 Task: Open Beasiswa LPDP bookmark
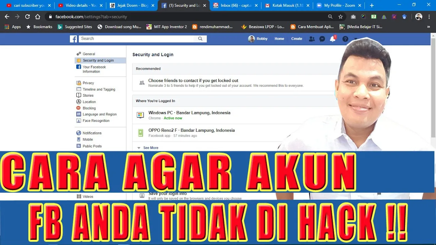point(263,27)
